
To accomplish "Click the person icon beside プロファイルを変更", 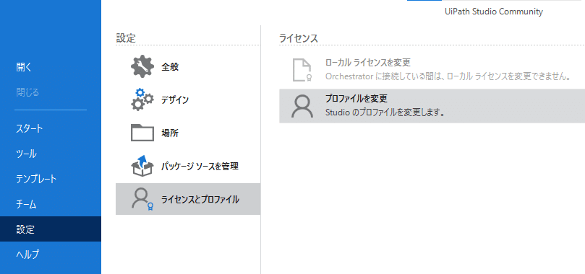I will pyautogui.click(x=302, y=106).
